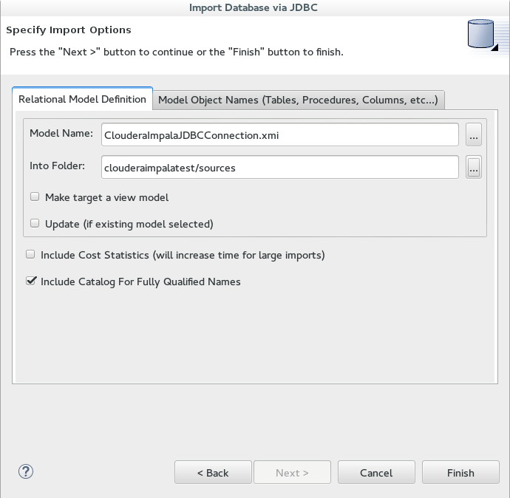Viewport: 510px width, 498px height.
Task: Select Relational Model Definition tab
Action: pyautogui.click(x=82, y=99)
